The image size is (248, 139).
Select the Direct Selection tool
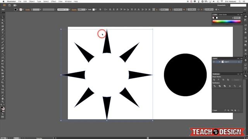point(3,20)
